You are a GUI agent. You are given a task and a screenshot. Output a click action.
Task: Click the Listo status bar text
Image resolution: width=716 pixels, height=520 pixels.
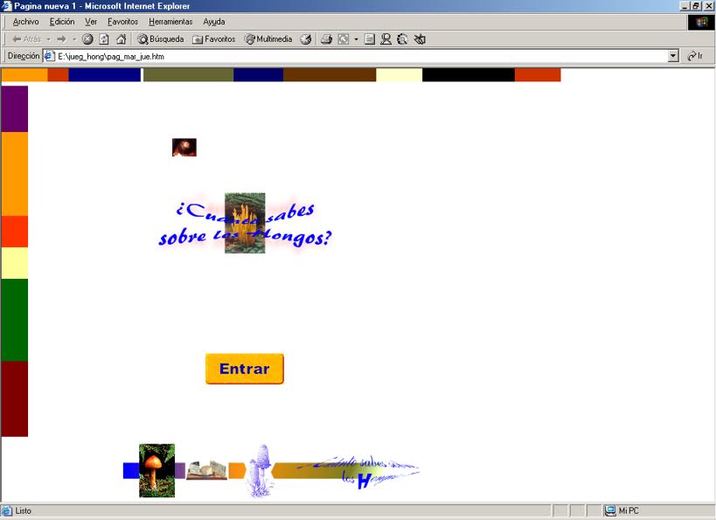(x=24, y=511)
